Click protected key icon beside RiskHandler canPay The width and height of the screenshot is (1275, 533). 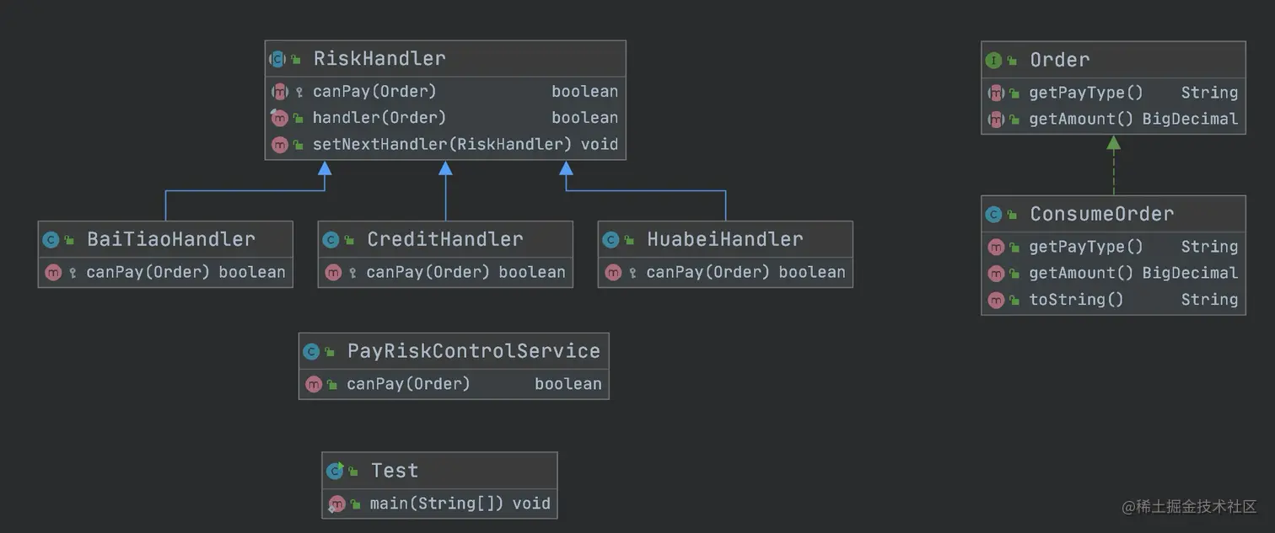point(299,93)
